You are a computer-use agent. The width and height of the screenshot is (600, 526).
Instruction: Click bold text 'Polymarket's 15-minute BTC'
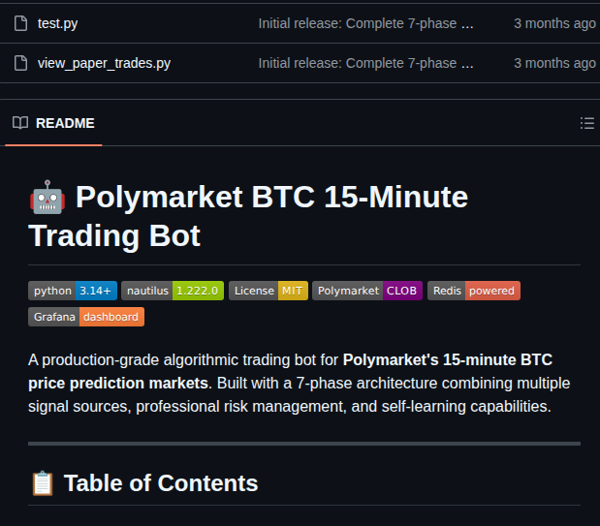[448, 360]
